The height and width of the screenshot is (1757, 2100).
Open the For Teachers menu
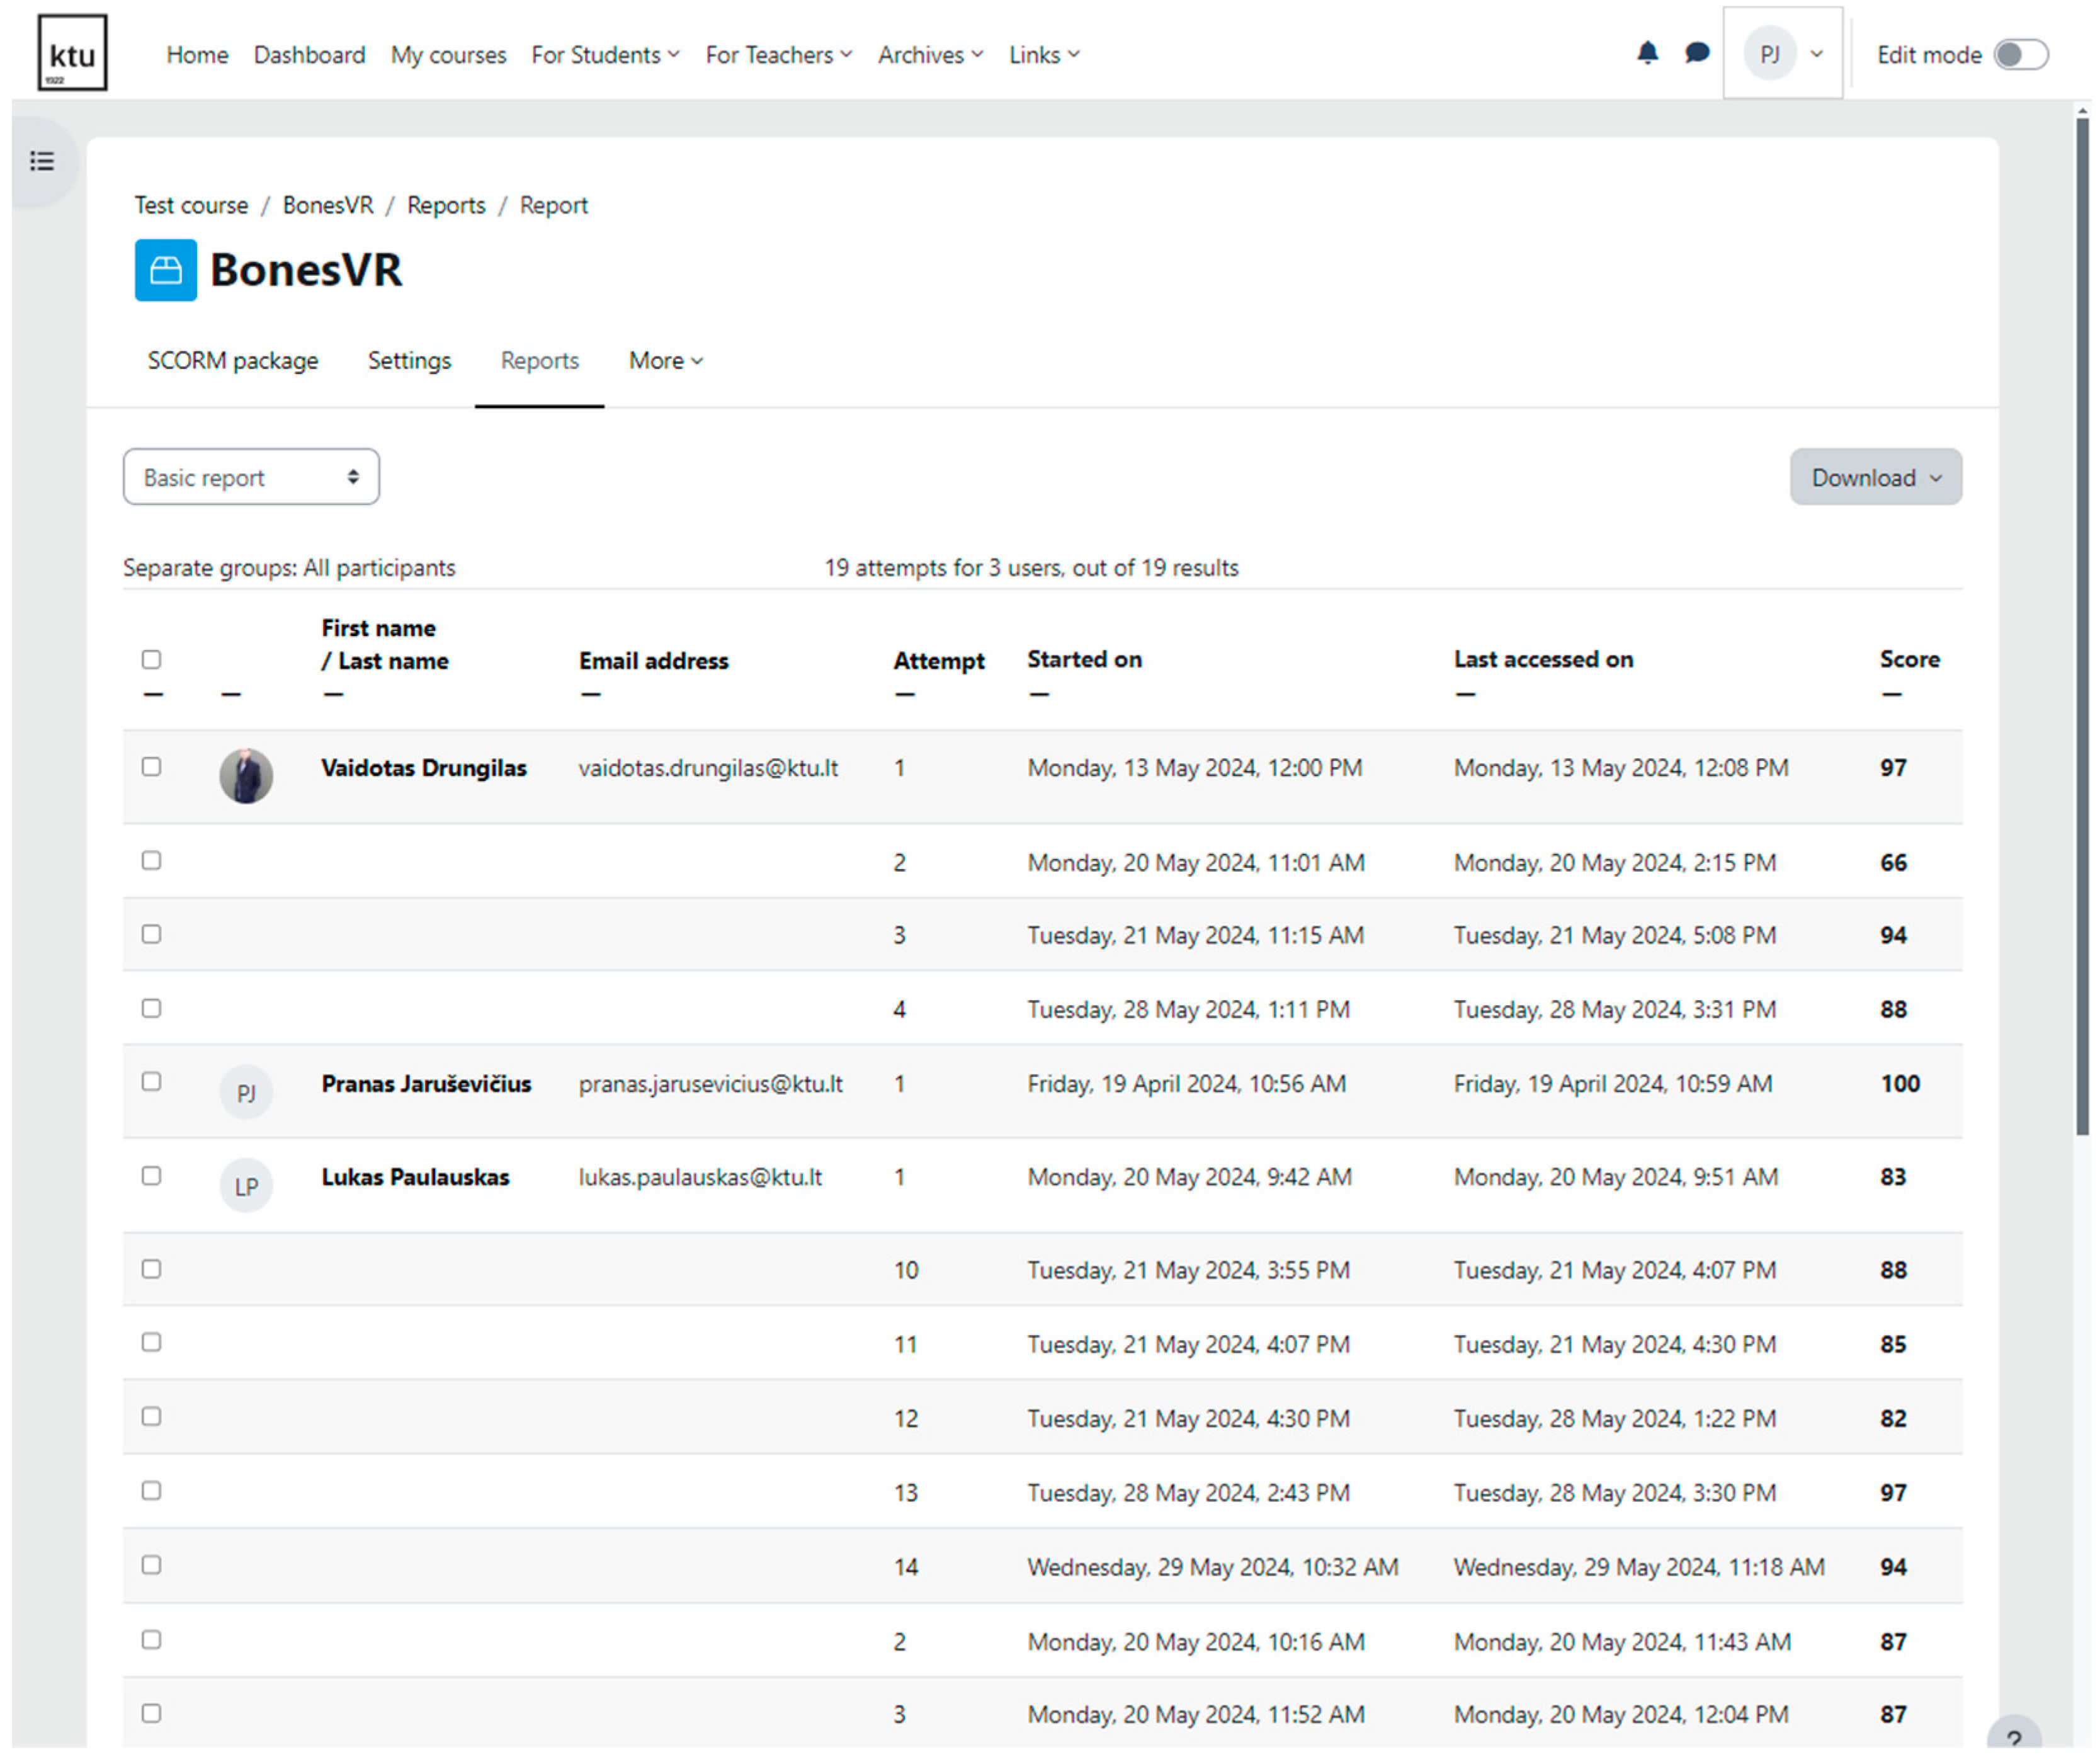tap(778, 55)
